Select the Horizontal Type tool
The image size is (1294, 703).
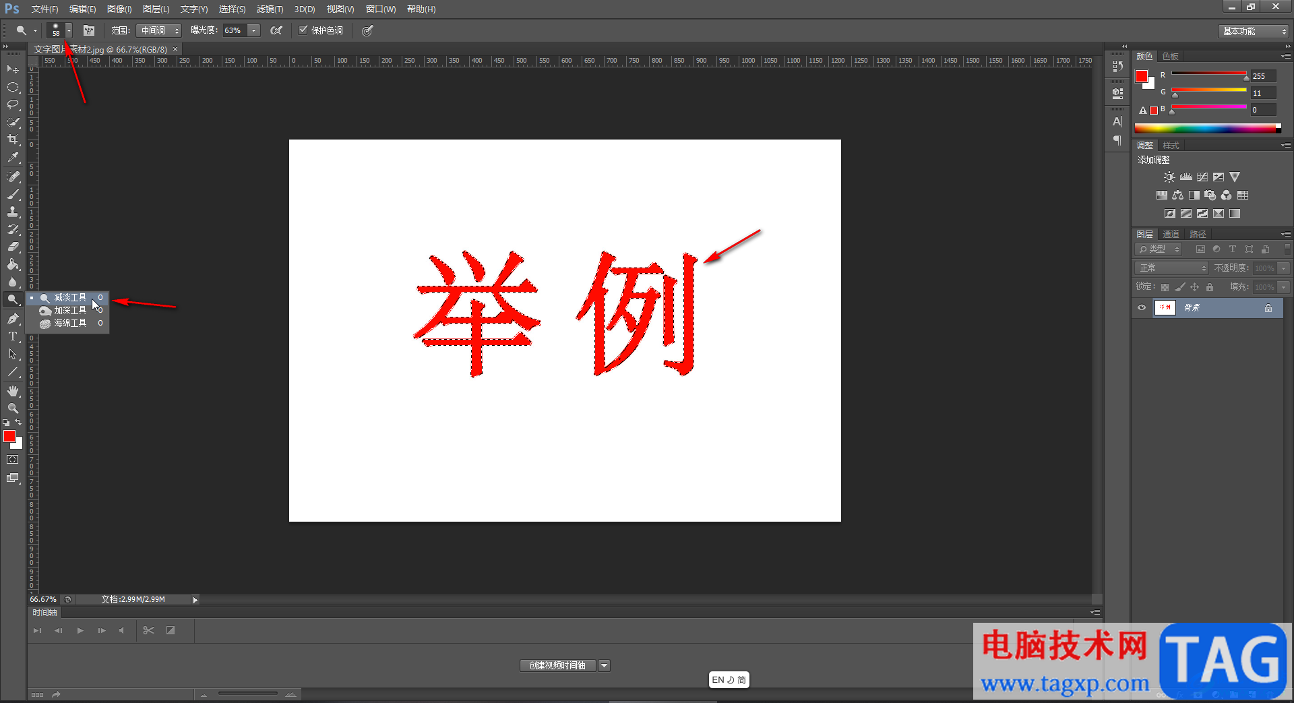13,336
